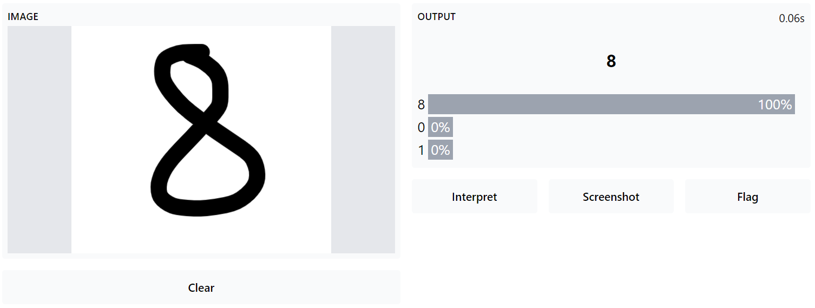Click the 100% text on the top bar

click(x=775, y=104)
